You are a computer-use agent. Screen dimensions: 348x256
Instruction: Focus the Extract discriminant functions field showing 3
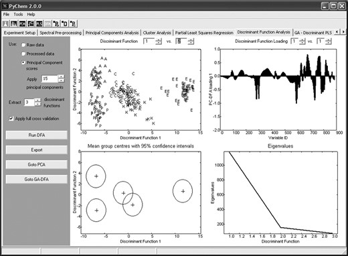(29, 103)
